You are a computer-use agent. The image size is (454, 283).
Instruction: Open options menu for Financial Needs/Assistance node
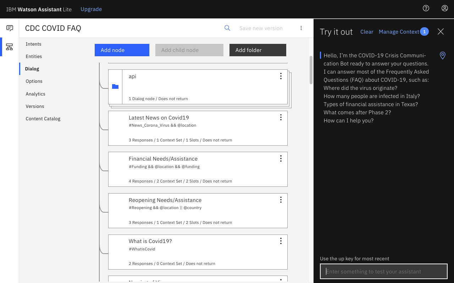(281, 158)
